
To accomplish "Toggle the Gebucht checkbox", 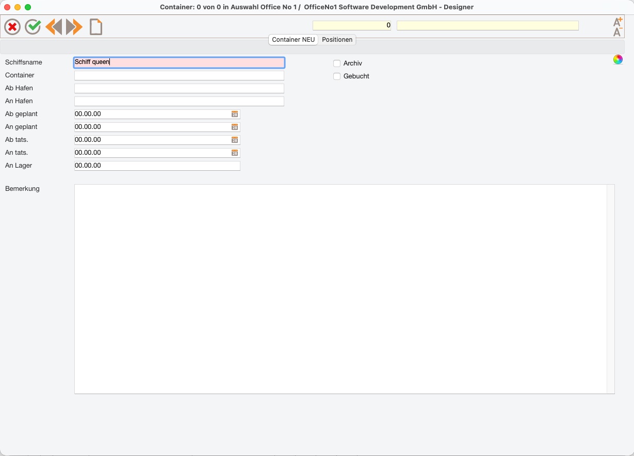I will click(x=337, y=76).
